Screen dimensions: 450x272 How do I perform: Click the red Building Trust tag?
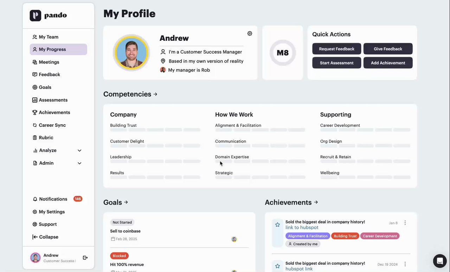(x=345, y=236)
